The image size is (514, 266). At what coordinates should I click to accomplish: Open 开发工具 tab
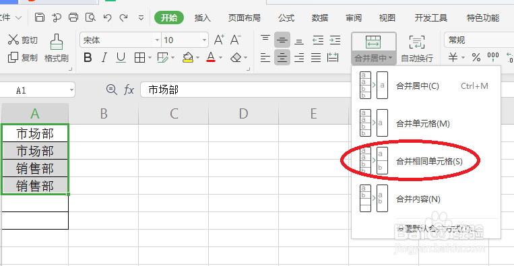point(431,18)
